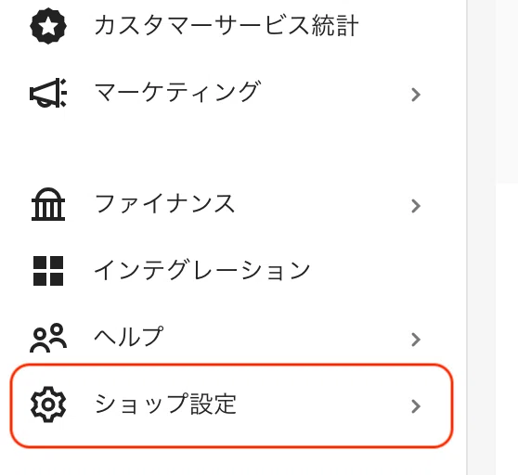The image size is (518, 475).
Task: Click the people icon beside ヘルプ
Action: [48, 338]
